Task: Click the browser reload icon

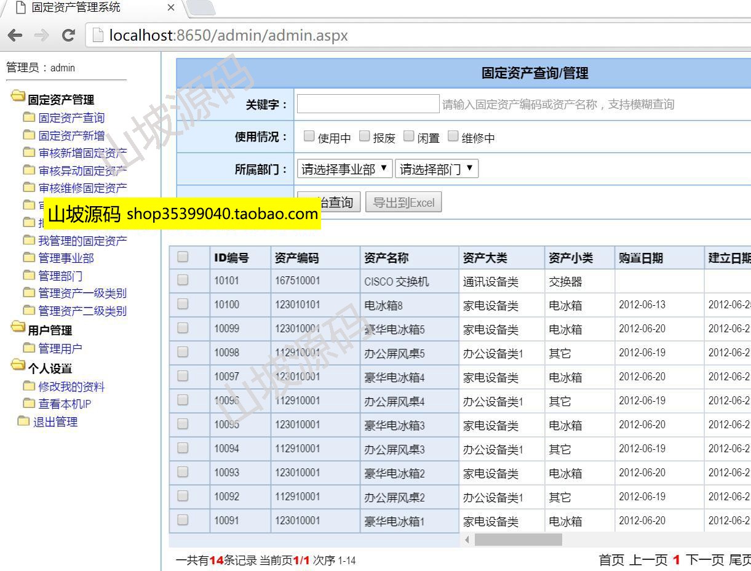Action: pyautogui.click(x=68, y=36)
